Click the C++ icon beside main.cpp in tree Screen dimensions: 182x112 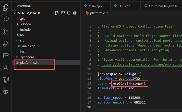point(19,46)
